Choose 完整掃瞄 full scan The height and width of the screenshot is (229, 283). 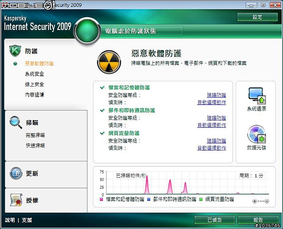tap(35, 135)
